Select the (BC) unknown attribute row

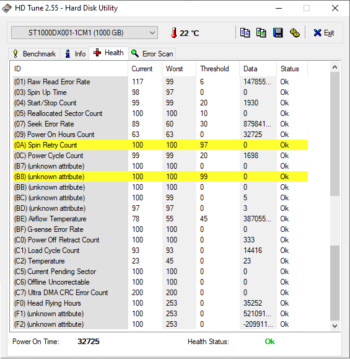click(160, 198)
